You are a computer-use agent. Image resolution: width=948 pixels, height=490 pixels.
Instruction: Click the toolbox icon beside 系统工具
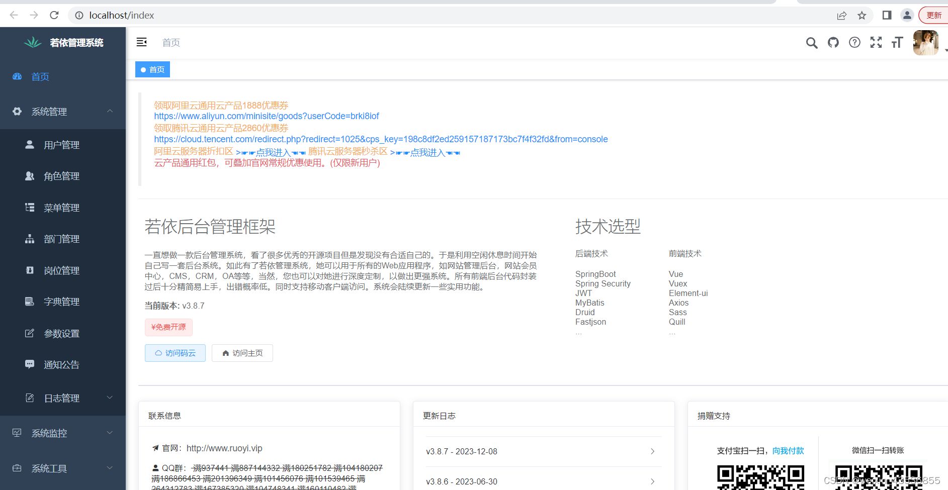[17, 468]
